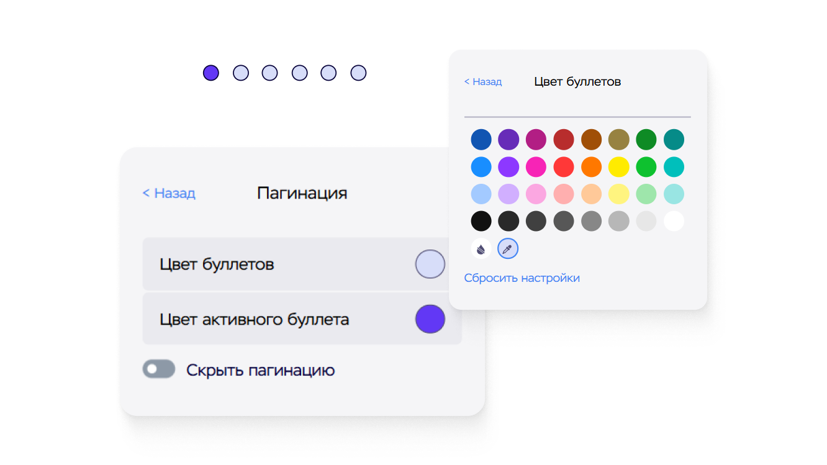Pick the bright blue color swatch
The image size is (827, 465).
[481, 167]
